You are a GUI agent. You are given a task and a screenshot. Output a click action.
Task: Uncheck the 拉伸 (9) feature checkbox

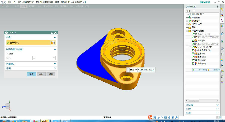click(x=193, y=54)
